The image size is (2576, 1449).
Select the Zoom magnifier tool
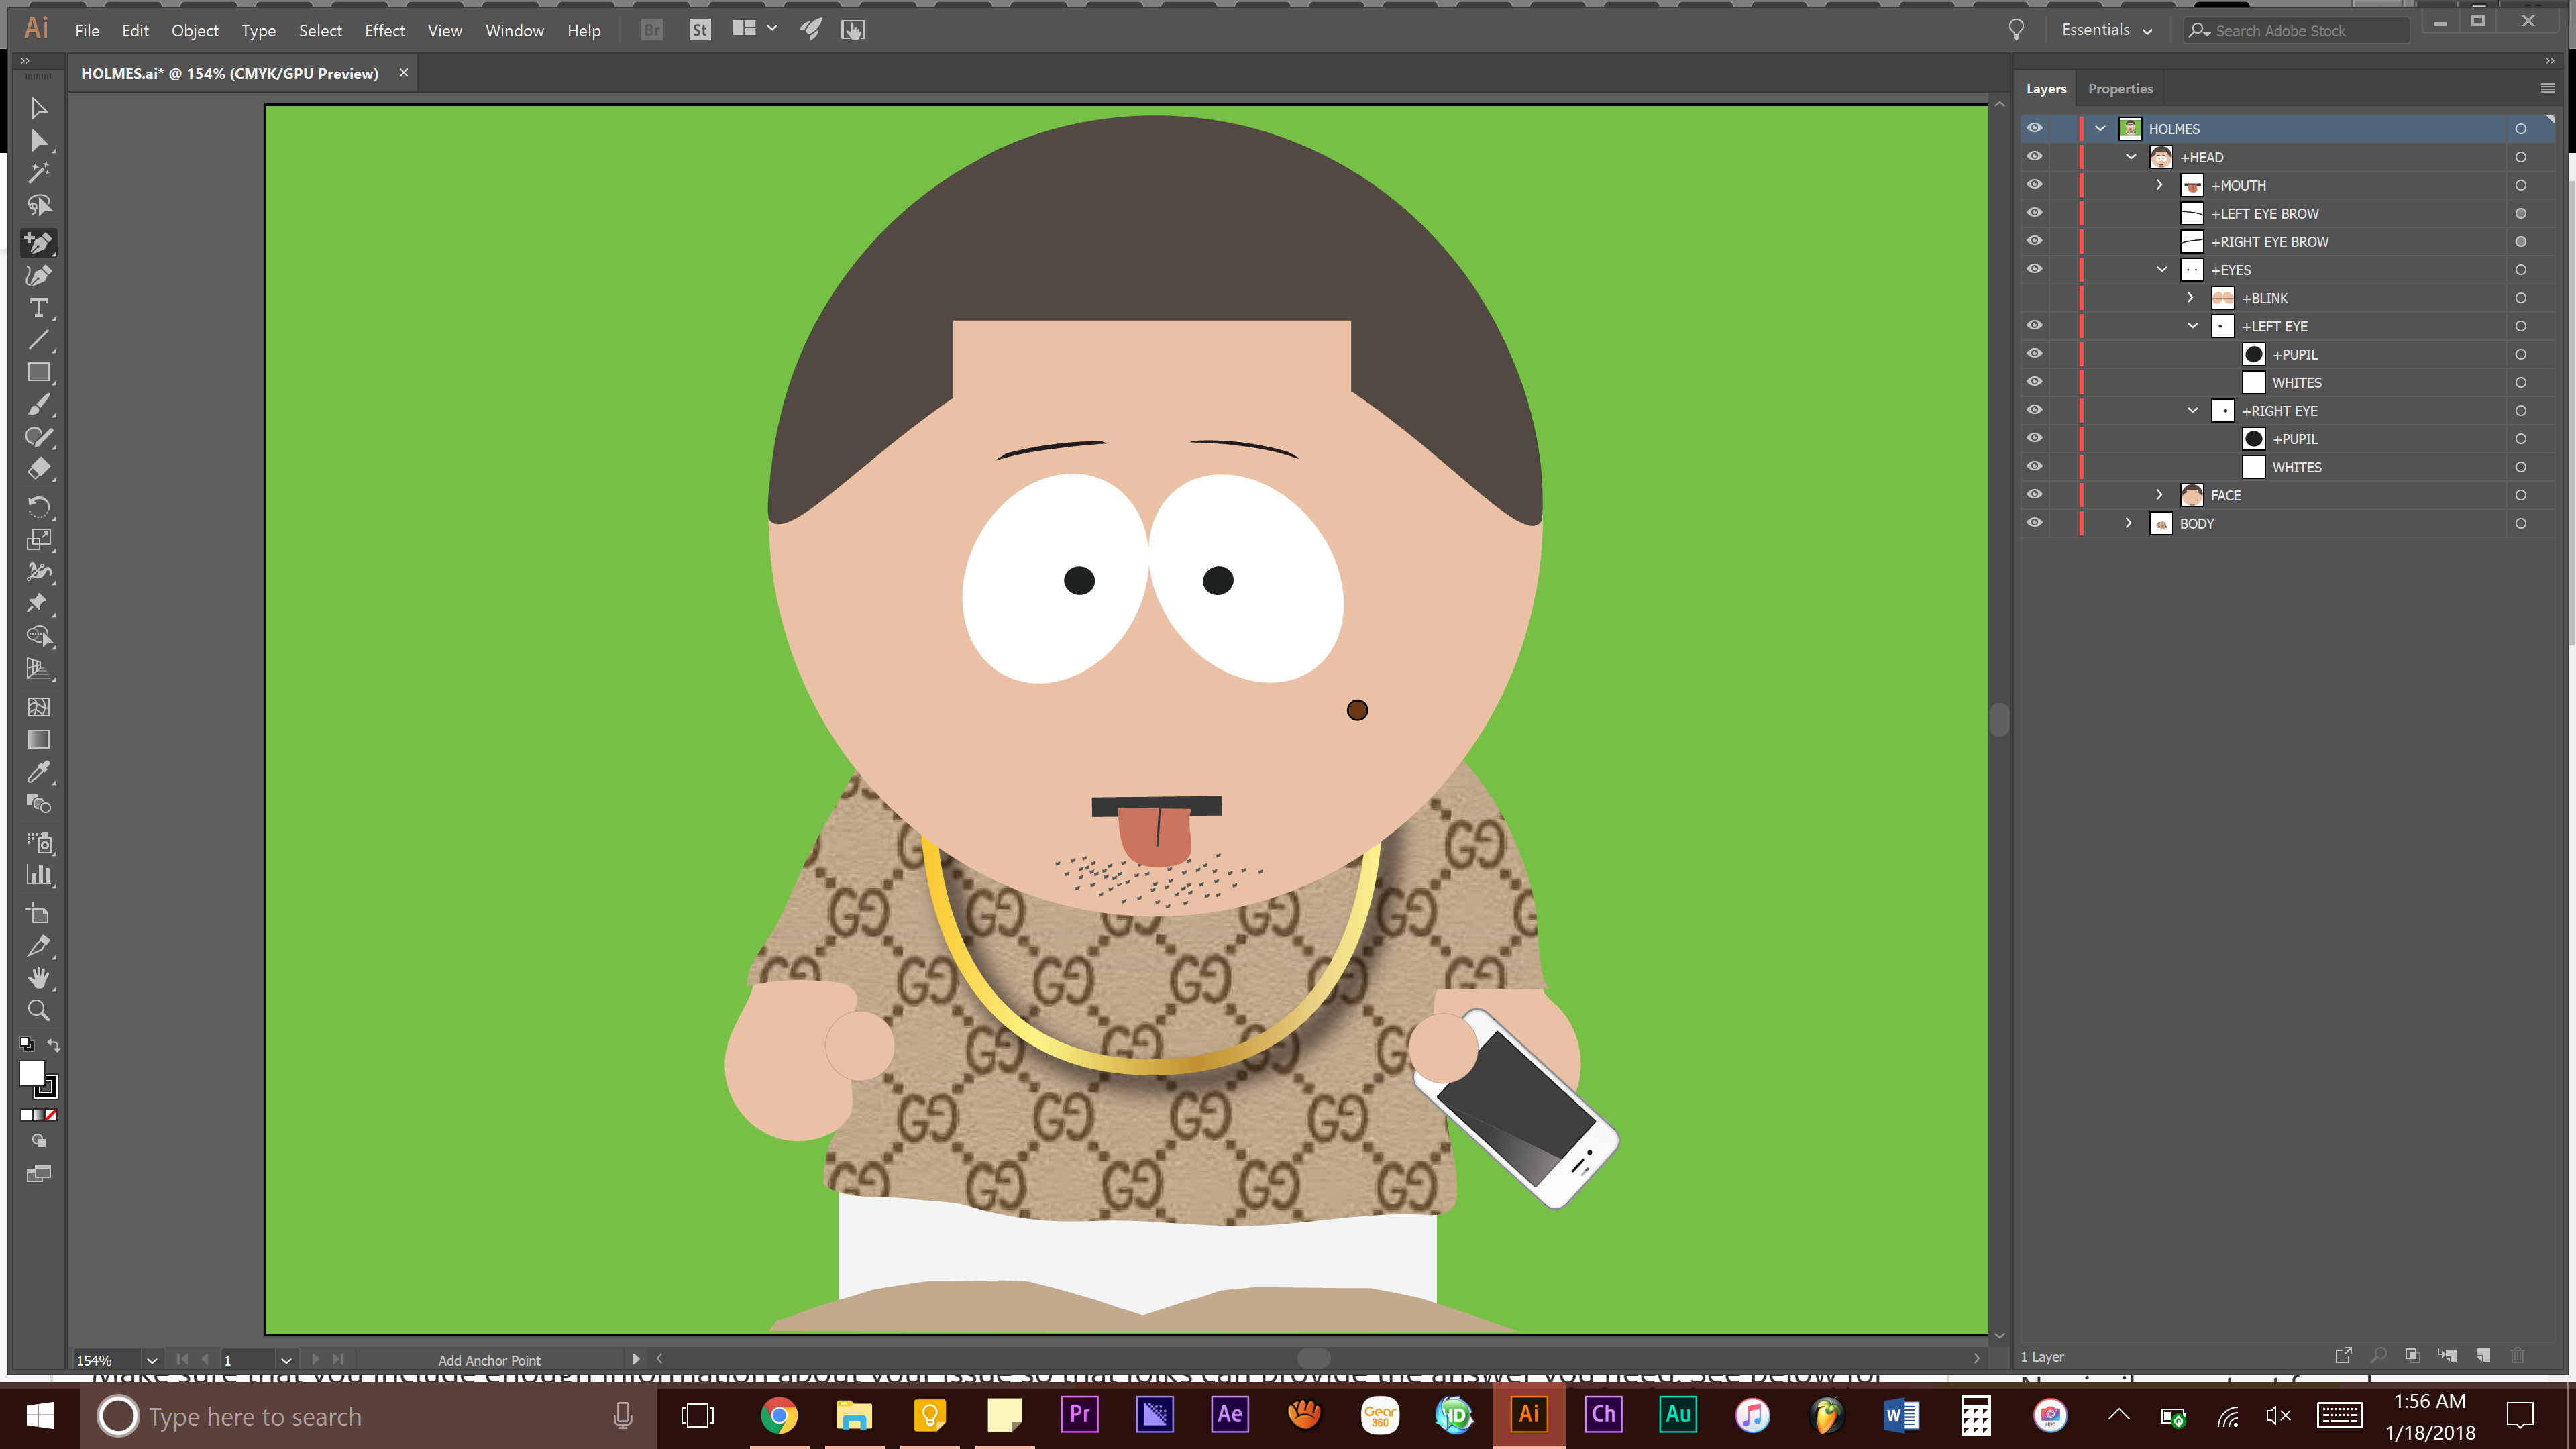click(39, 1010)
